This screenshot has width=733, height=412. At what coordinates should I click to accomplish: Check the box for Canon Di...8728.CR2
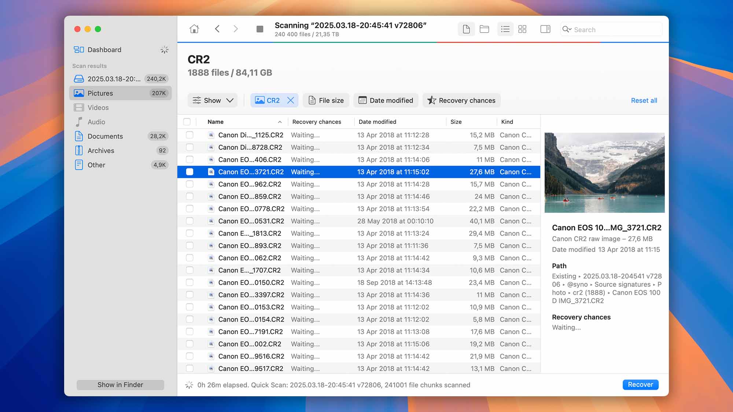coord(189,147)
